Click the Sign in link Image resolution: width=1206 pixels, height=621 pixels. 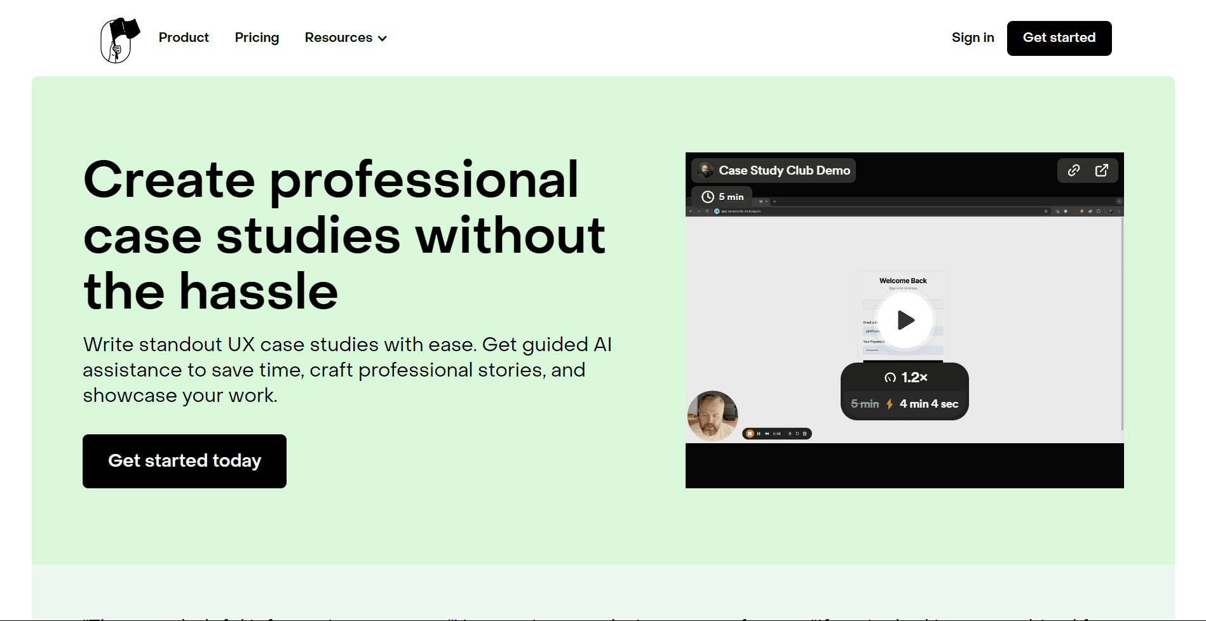pos(972,37)
